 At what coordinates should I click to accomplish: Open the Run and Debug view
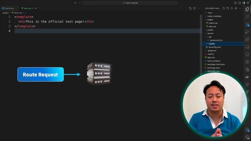[x=247, y=32]
